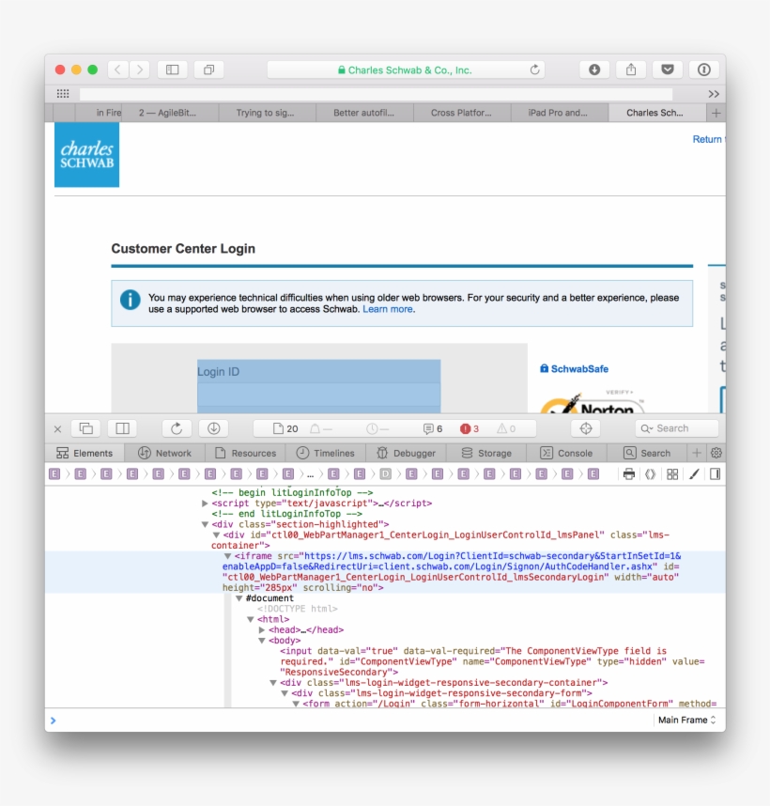This screenshot has height=806, width=770.
Task: Click the D document breadcrumb node
Action: point(385,474)
